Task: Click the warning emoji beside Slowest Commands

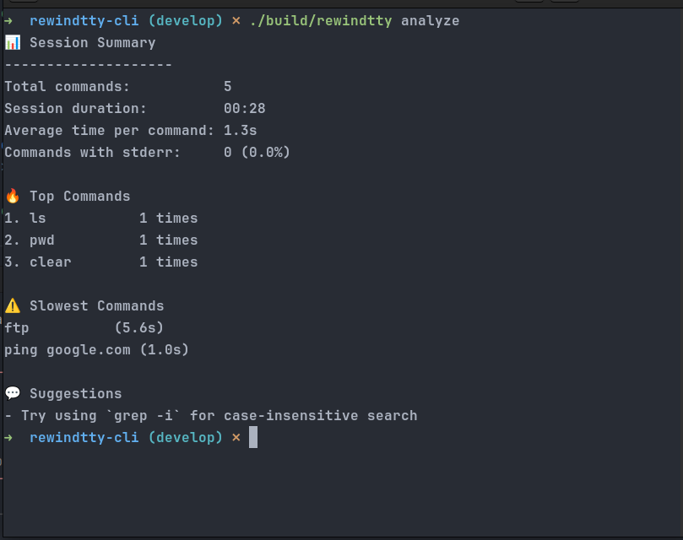Action: click(x=13, y=305)
